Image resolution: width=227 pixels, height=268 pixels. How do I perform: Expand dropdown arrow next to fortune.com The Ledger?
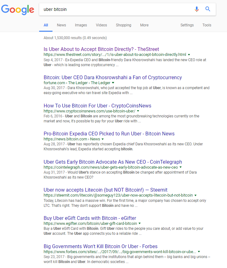pos(113,83)
